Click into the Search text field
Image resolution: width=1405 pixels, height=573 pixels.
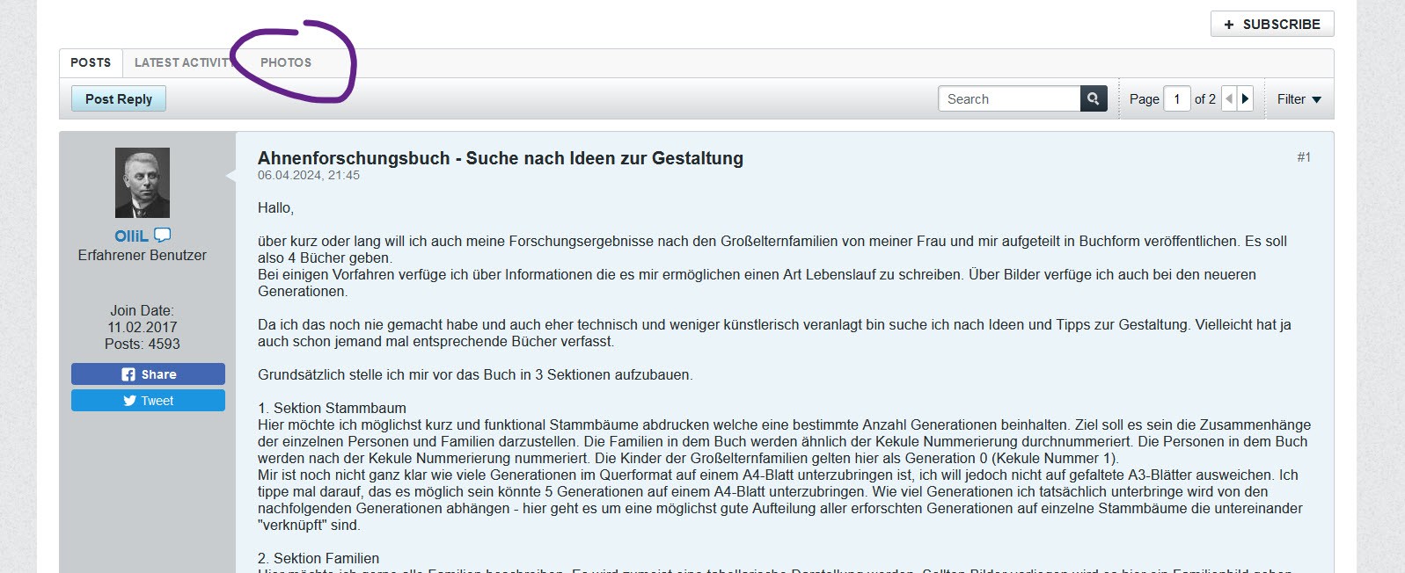[x=1009, y=98]
